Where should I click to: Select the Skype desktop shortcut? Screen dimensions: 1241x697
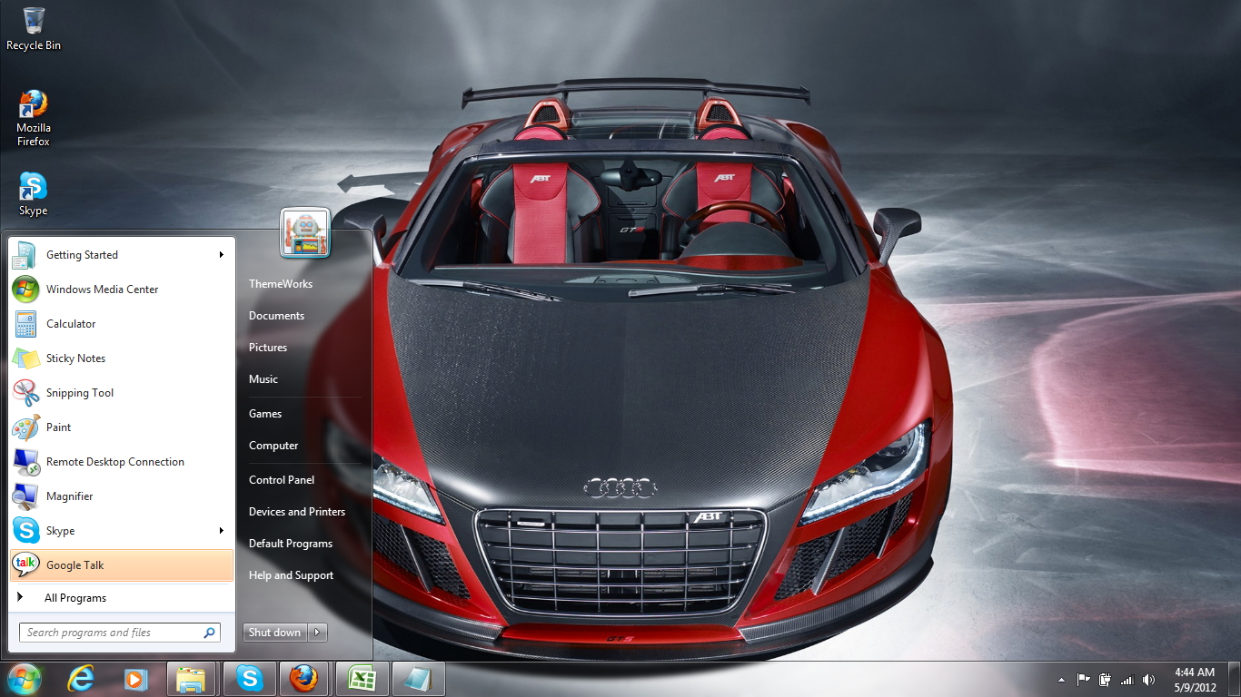(x=34, y=193)
